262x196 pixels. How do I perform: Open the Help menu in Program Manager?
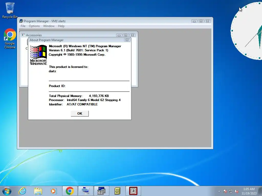61,26
